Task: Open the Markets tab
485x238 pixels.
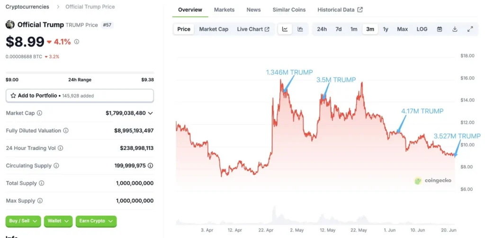Action: [224, 9]
